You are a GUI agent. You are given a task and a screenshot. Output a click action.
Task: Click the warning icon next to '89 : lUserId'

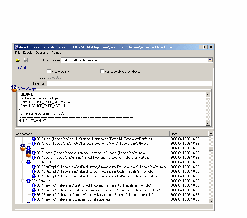pyautogui.click(x=28, y=148)
